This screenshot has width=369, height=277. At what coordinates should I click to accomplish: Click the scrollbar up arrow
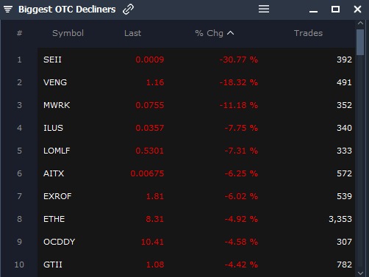tap(360, 23)
